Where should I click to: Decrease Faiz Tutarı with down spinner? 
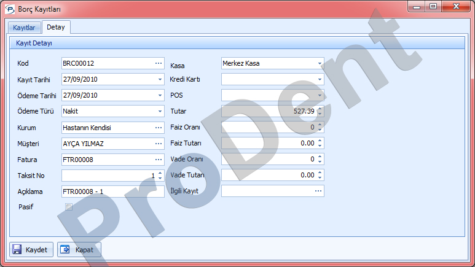point(320,145)
